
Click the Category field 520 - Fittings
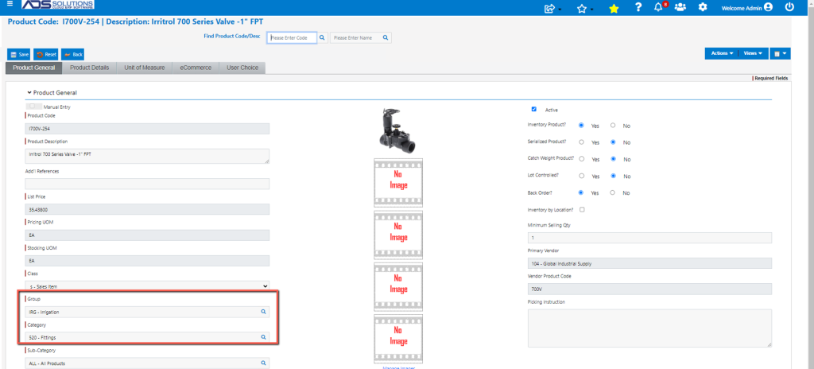pos(147,337)
